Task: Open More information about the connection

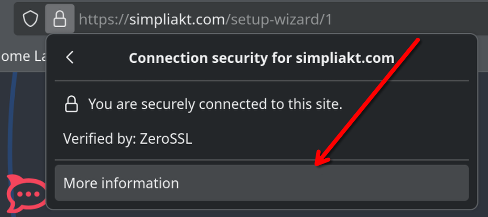Action: click(262, 183)
